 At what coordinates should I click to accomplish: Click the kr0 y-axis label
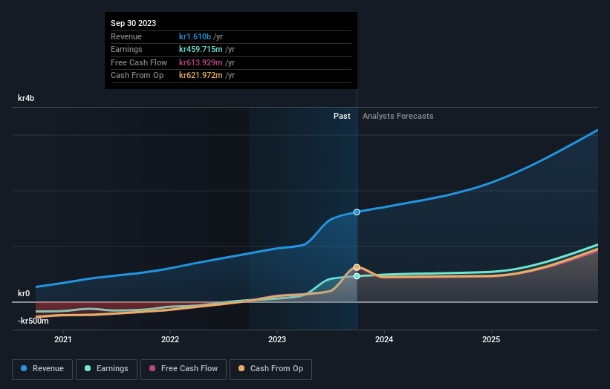tap(24, 293)
